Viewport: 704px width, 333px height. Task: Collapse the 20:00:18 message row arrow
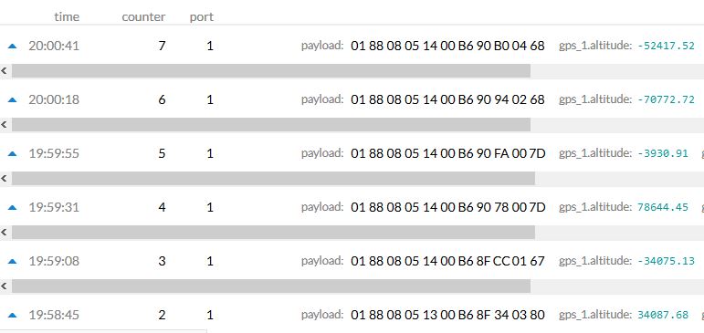pos(13,99)
